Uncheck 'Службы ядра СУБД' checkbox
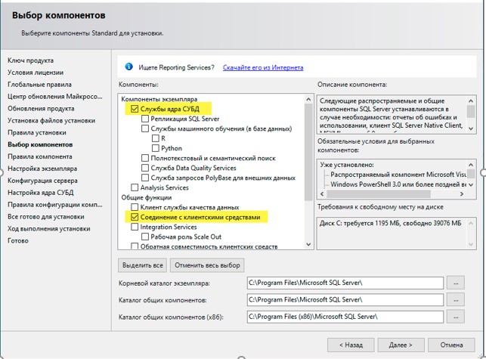The width and height of the screenshot is (486, 359). 135,109
